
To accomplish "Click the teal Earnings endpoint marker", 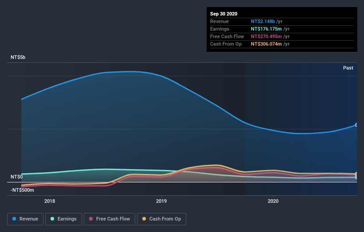I will (x=356, y=178).
